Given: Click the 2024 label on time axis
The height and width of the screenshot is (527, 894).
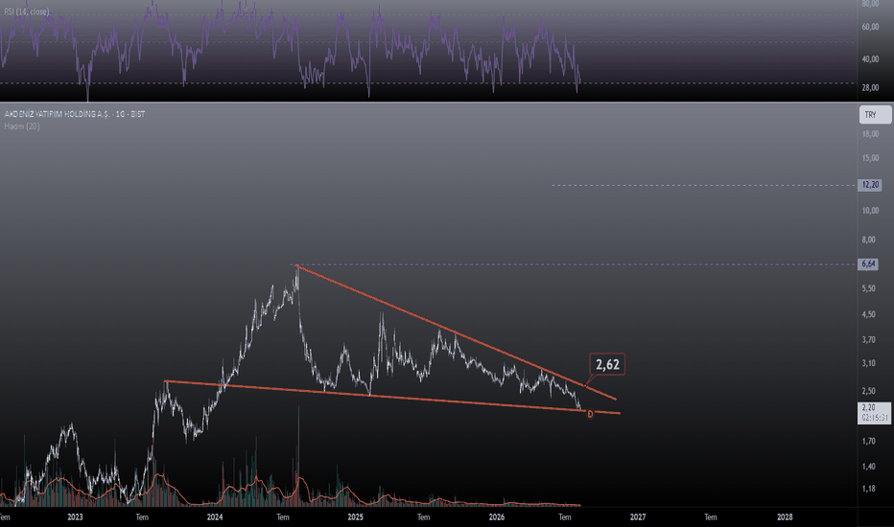Looking at the screenshot, I should tap(215, 516).
